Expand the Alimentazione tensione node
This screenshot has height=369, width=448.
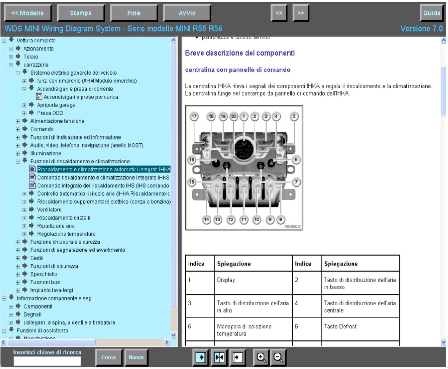point(17,122)
